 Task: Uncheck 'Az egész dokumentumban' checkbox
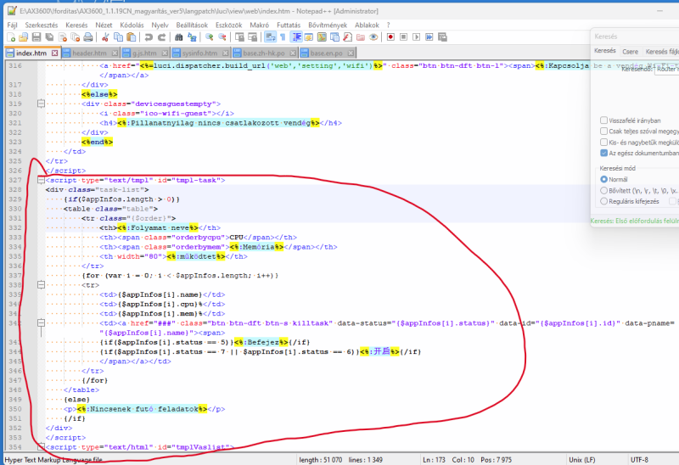(603, 153)
